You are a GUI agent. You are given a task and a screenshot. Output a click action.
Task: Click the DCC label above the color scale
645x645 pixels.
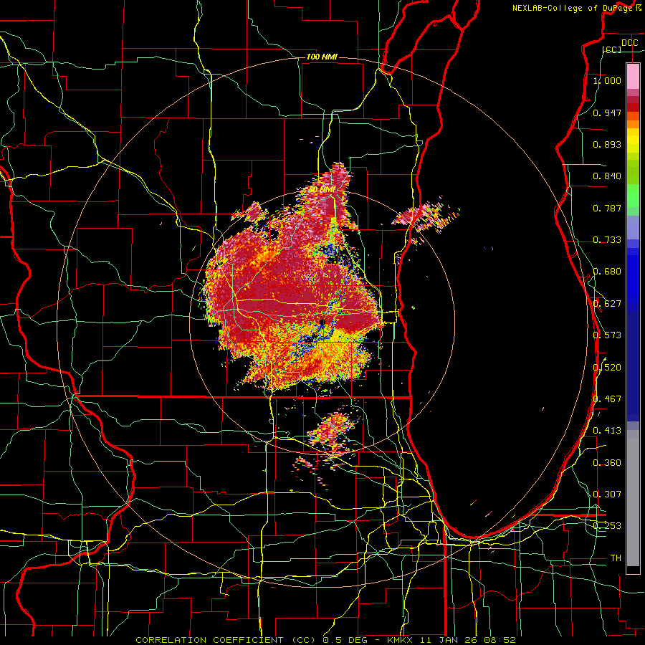coord(629,43)
